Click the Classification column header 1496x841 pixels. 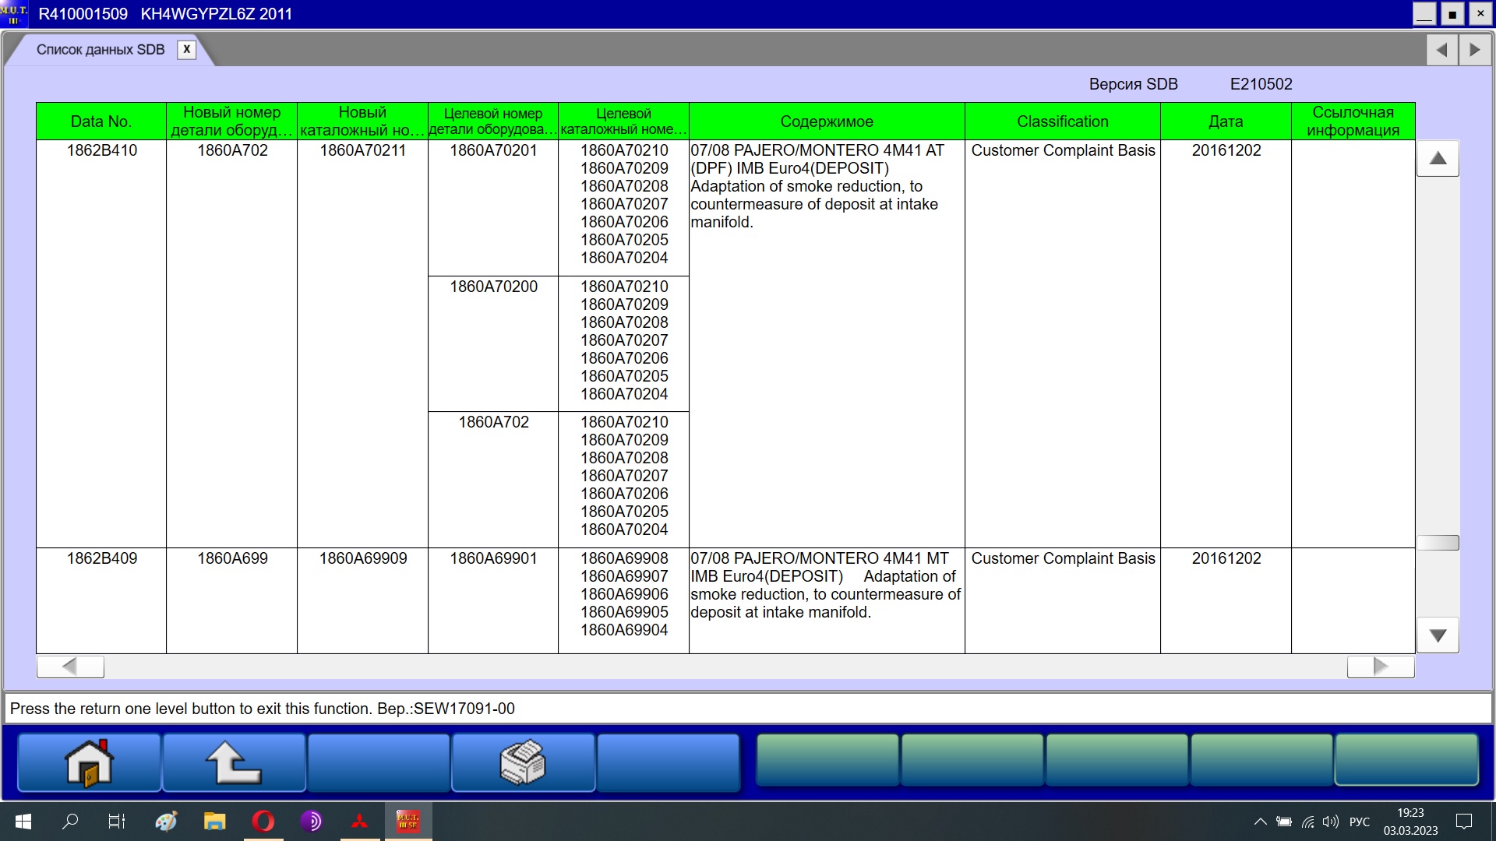tap(1062, 121)
